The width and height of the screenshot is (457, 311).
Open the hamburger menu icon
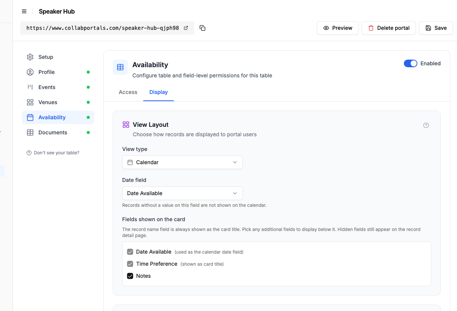tap(24, 11)
